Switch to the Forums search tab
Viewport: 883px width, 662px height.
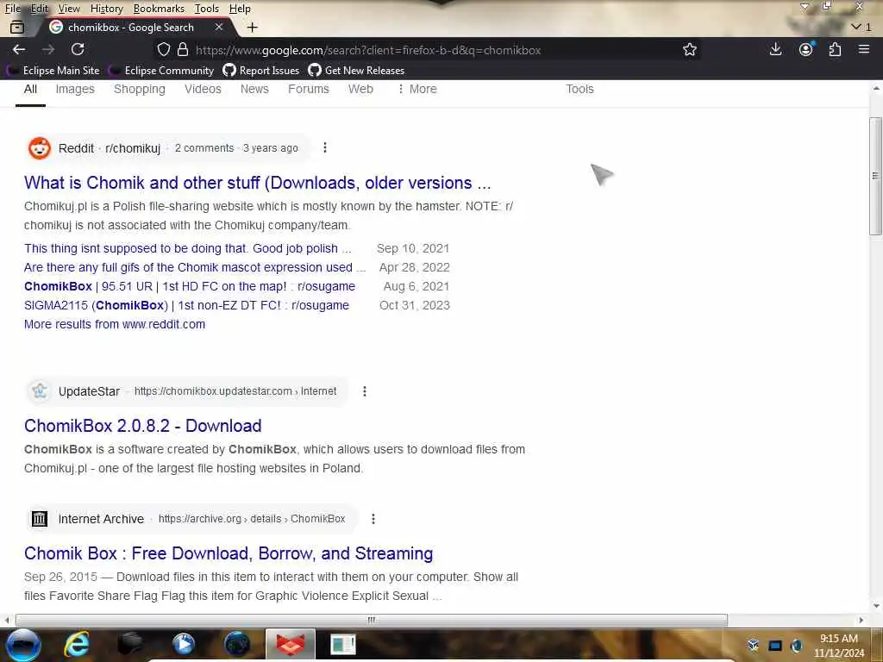coord(309,89)
